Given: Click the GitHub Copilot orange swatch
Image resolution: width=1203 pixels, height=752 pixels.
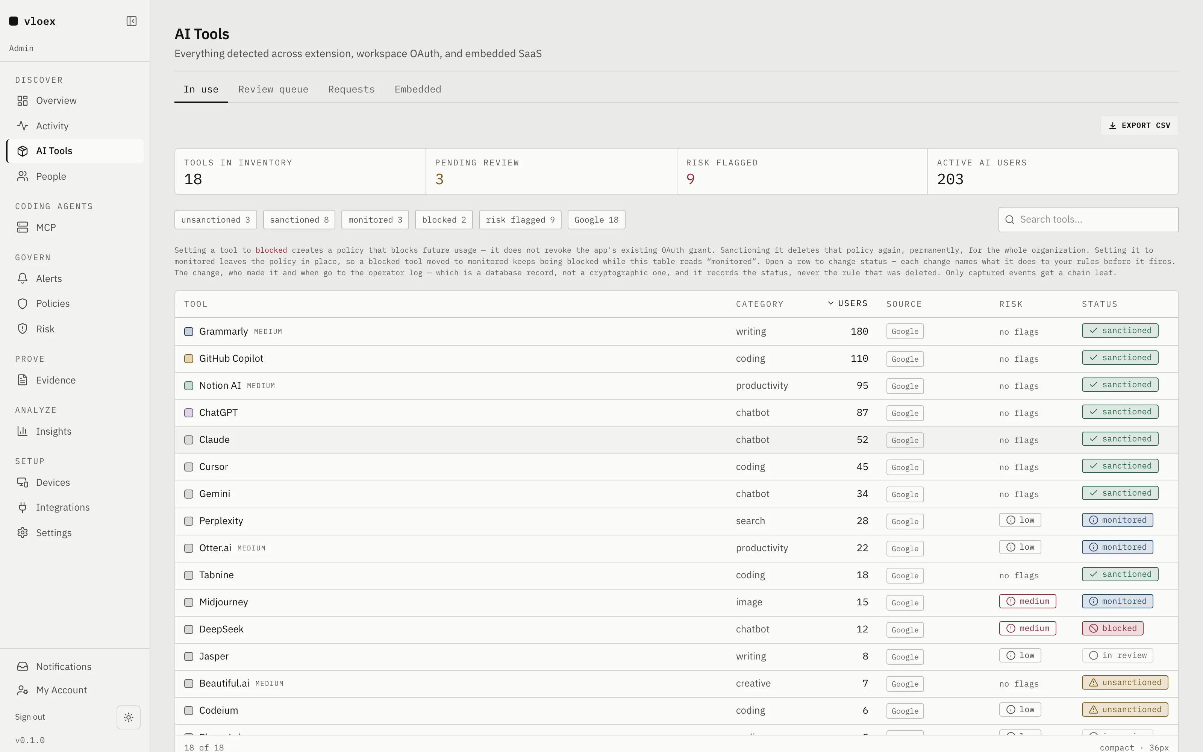Looking at the screenshot, I should (189, 359).
